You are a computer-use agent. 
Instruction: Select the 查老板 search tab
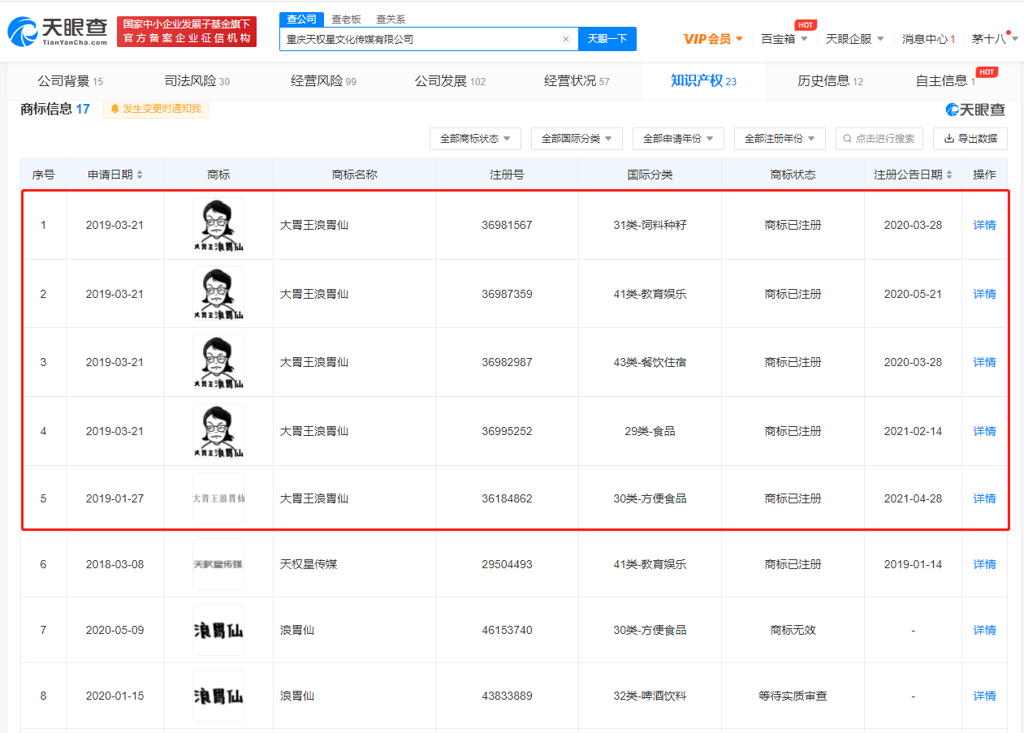346,19
